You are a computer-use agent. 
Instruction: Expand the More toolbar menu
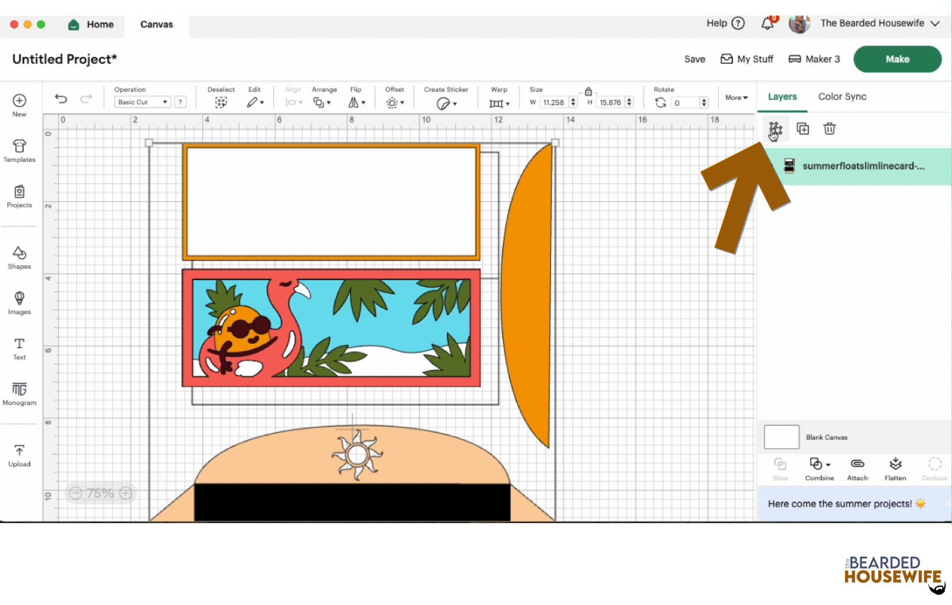[736, 98]
